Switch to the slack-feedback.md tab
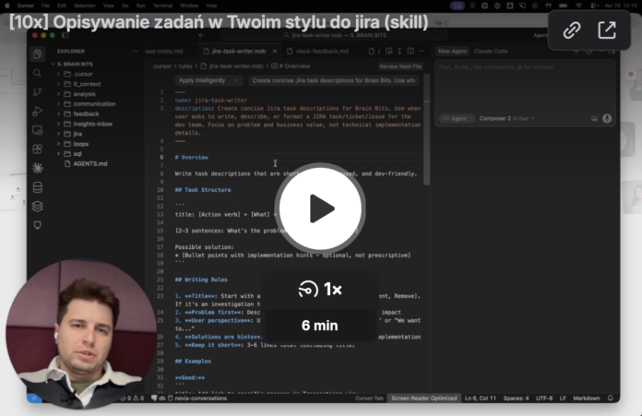 [322, 51]
